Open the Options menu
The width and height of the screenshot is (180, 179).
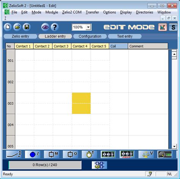click(x=109, y=12)
